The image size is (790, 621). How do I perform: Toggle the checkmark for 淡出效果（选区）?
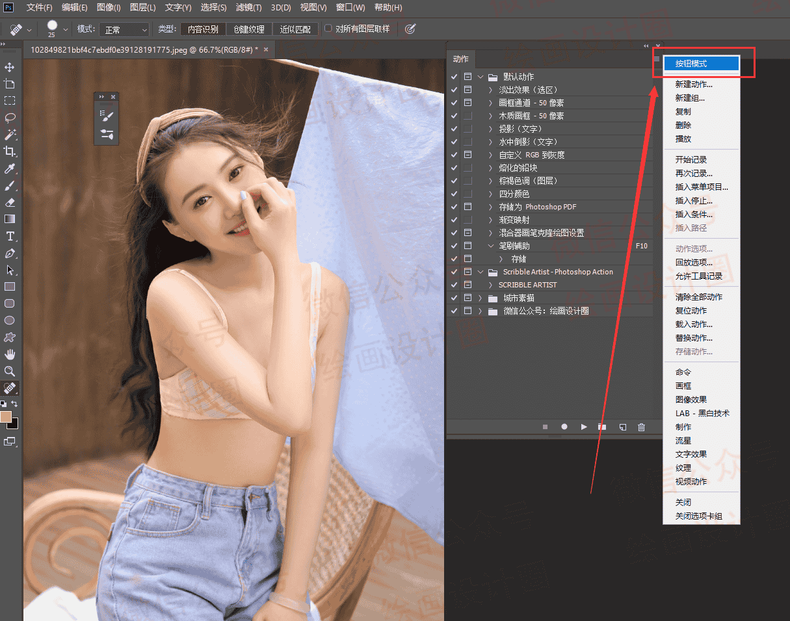454,90
